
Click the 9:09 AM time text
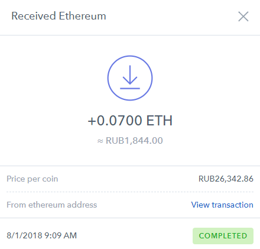click(61, 235)
